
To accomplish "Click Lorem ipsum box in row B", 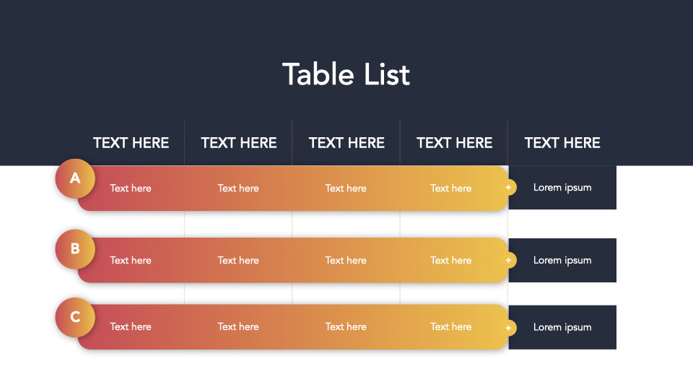I will pyautogui.click(x=562, y=260).
